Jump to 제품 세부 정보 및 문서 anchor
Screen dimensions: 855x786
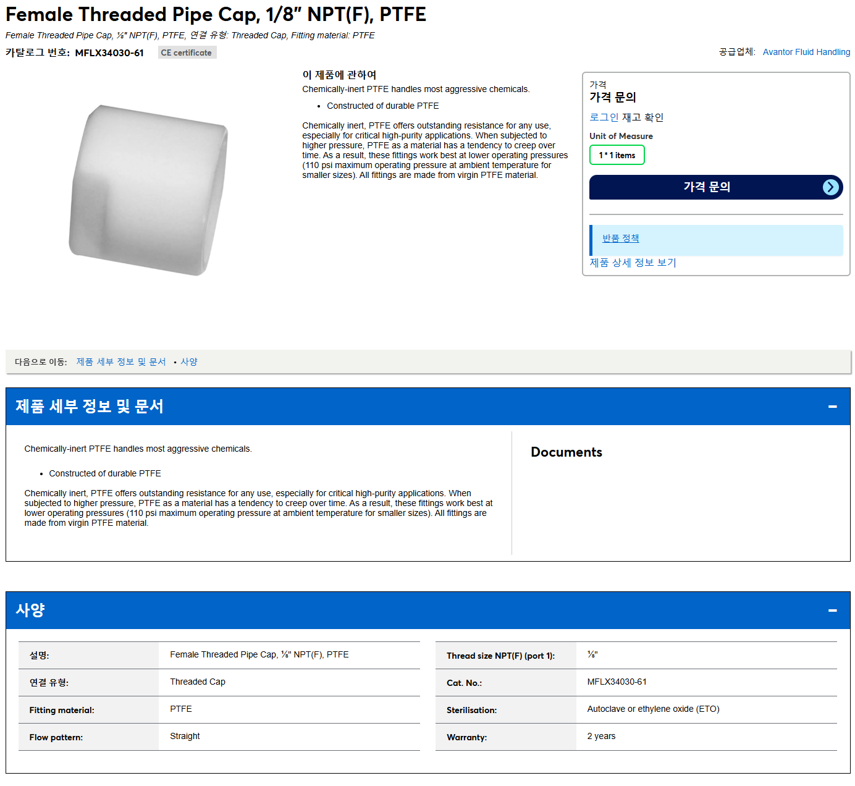tap(121, 362)
